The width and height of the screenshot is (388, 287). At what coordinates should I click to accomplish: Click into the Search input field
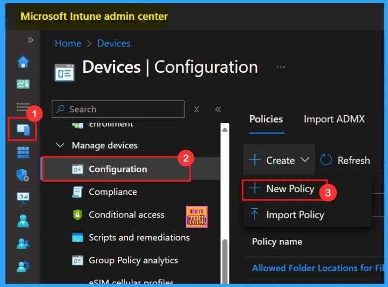tap(118, 109)
